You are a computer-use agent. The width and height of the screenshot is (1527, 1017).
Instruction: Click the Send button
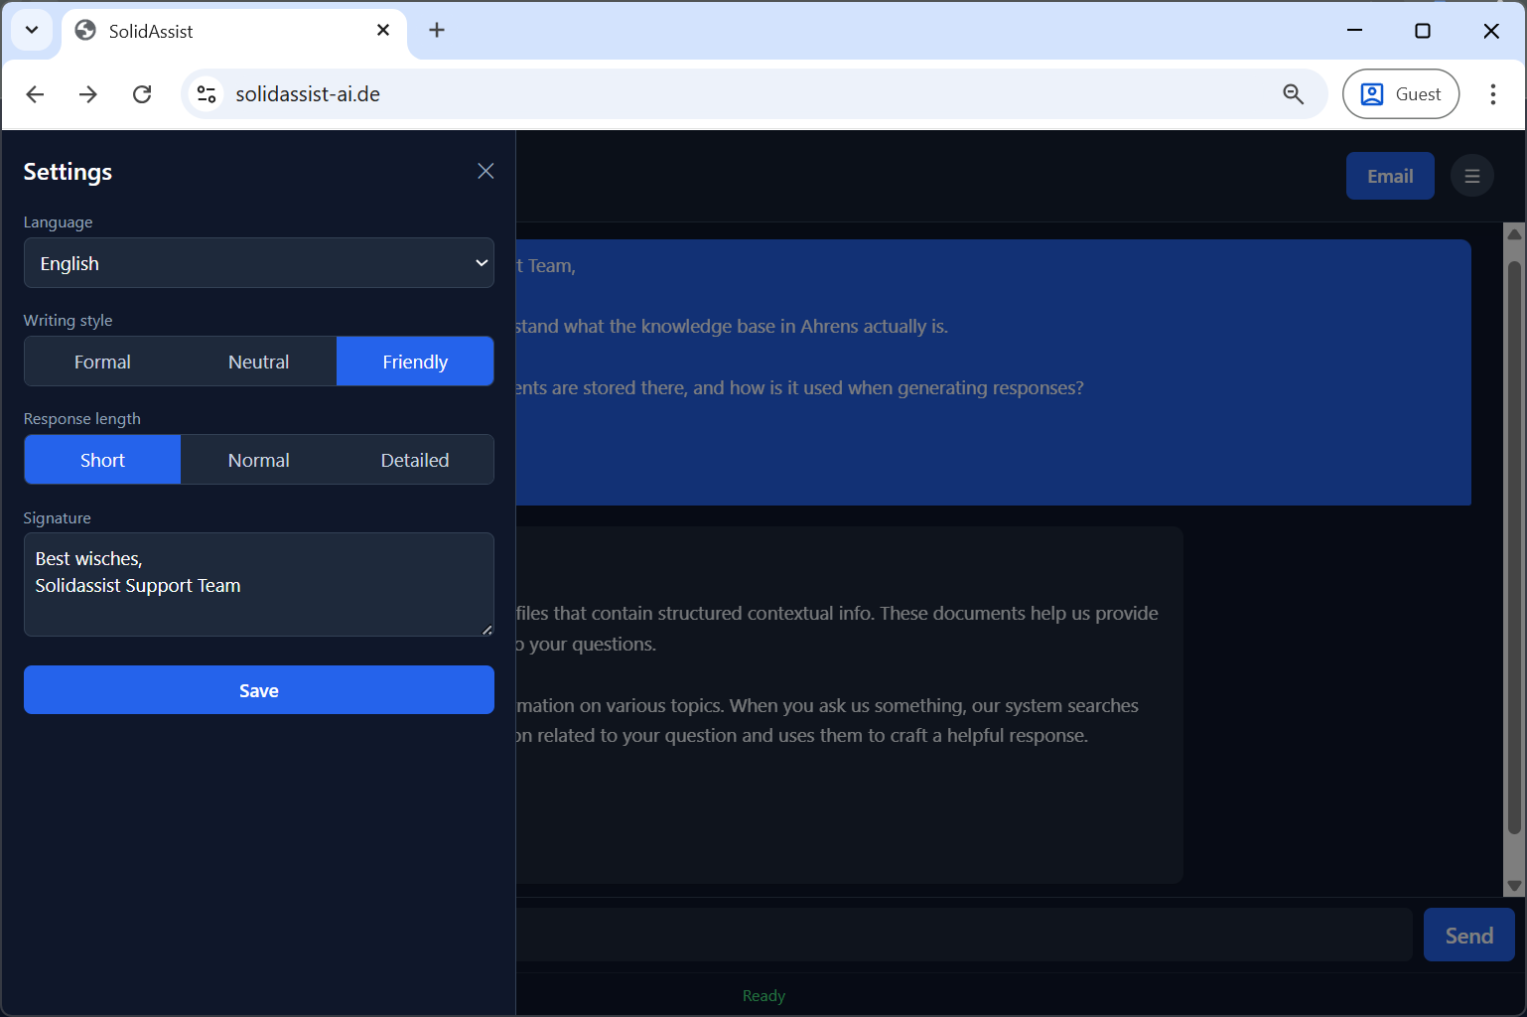(1468, 934)
